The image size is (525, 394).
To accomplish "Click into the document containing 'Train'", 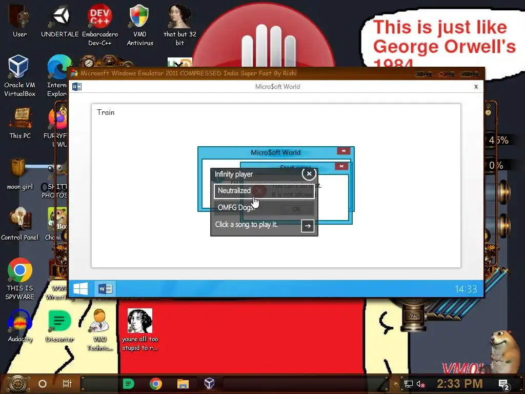I will pyautogui.click(x=276, y=186).
